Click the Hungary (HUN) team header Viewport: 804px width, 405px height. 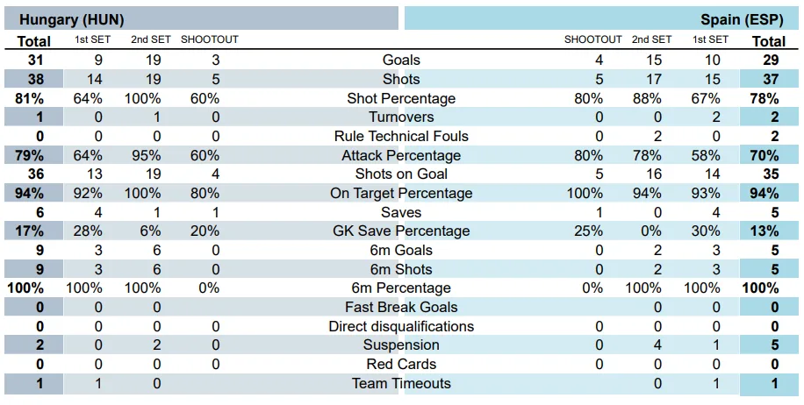[72, 19]
